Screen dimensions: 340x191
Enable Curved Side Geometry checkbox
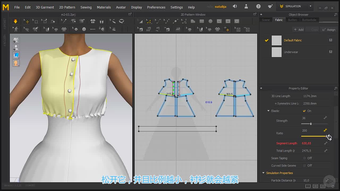point(304,166)
